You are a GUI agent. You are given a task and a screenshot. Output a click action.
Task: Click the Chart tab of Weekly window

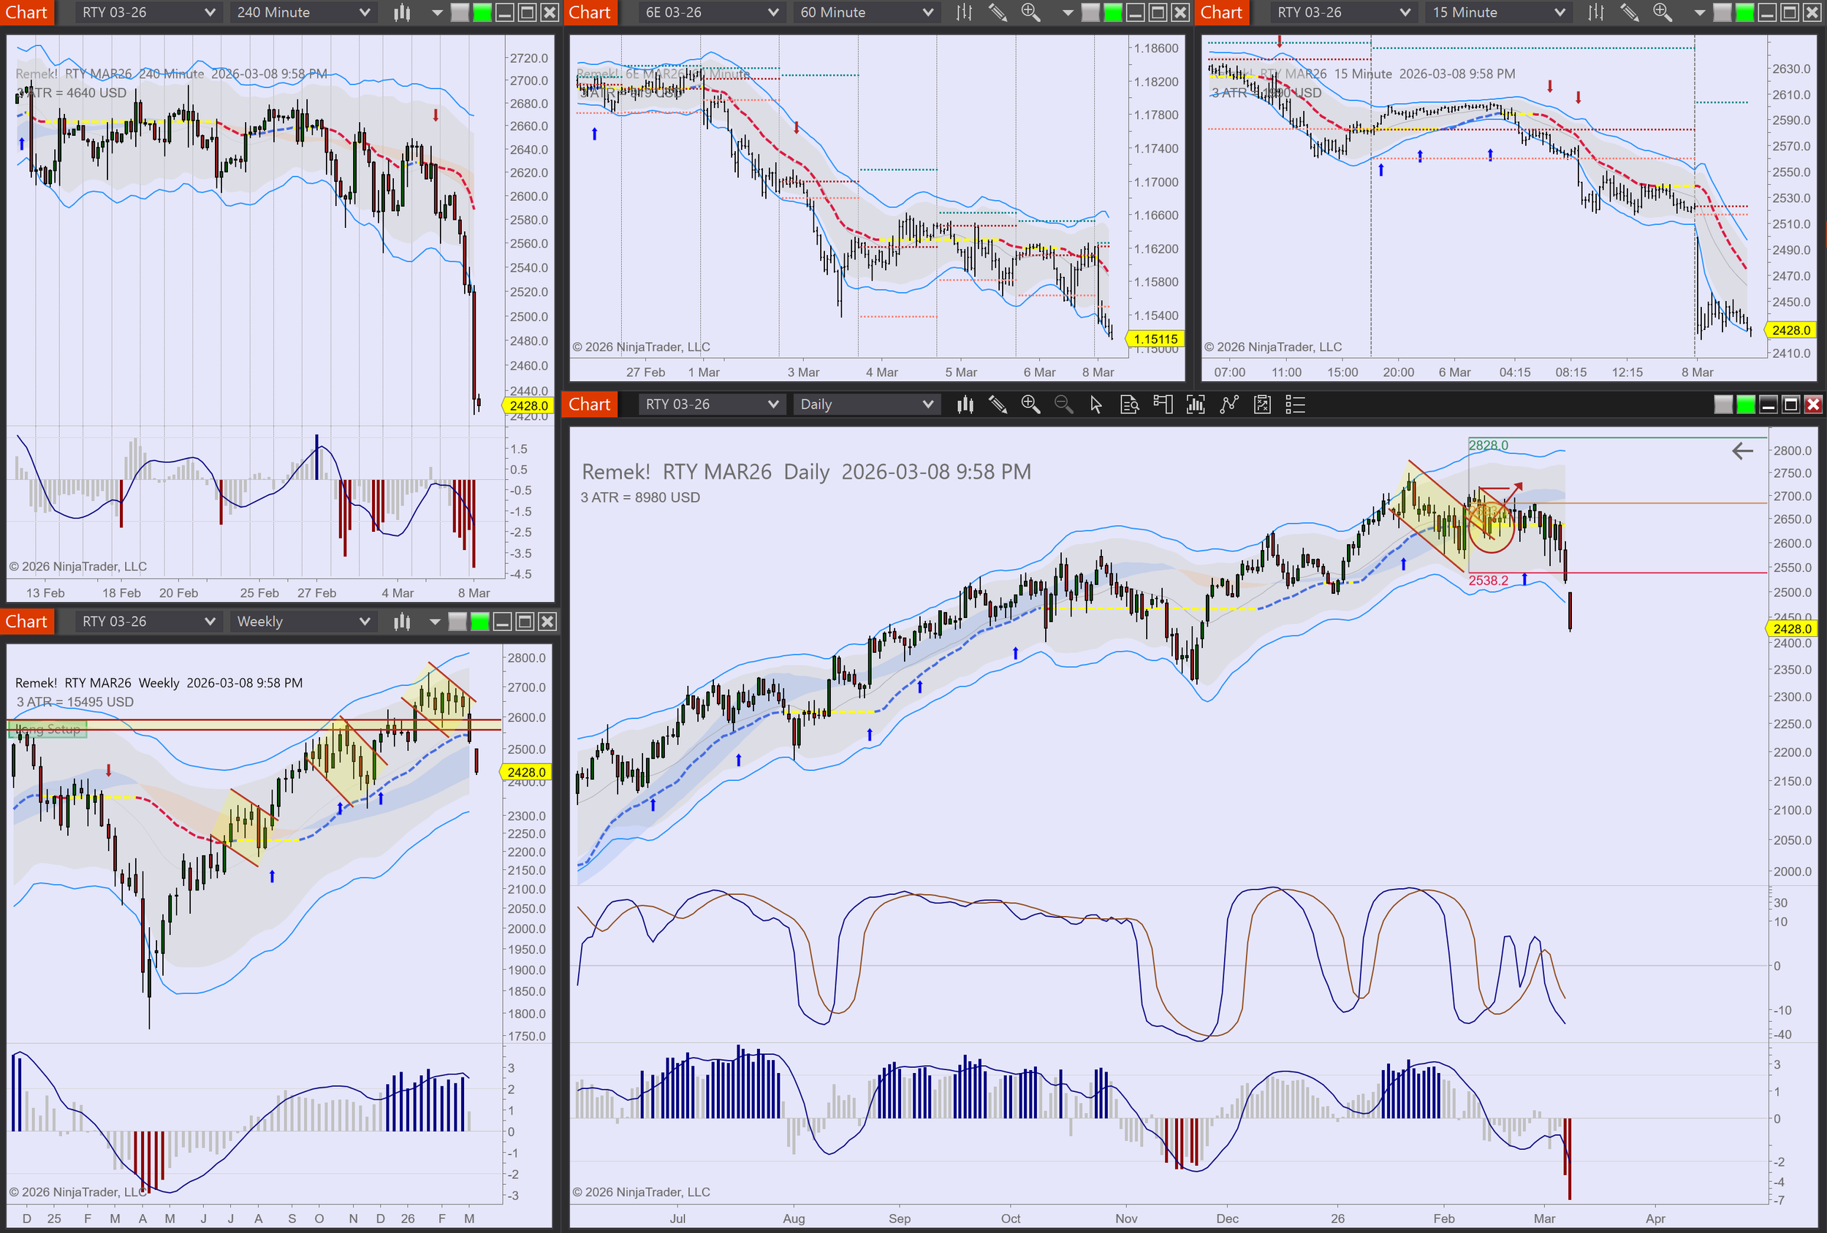(27, 622)
